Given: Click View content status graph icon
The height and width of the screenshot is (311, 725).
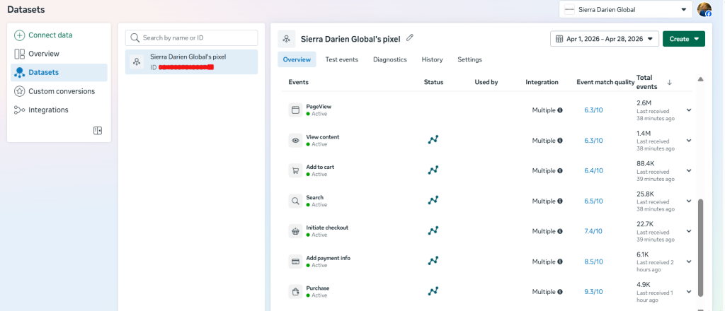Looking at the screenshot, I should [433, 140].
